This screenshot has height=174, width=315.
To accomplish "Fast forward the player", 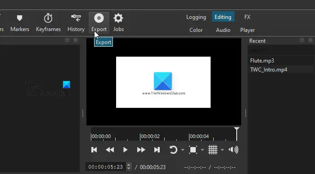I will tap(141, 150).
